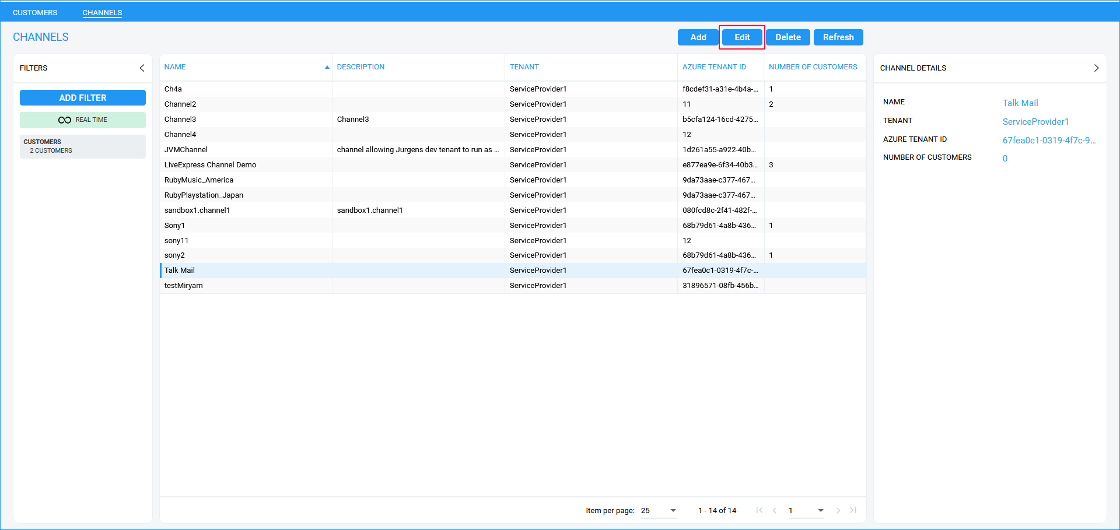
Task: Sort by the Tenant column header
Action: pyautogui.click(x=524, y=67)
